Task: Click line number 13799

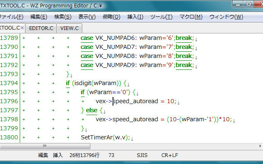Action: pos(9,129)
